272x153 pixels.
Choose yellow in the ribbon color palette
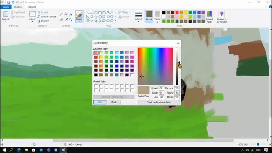[186, 12]
